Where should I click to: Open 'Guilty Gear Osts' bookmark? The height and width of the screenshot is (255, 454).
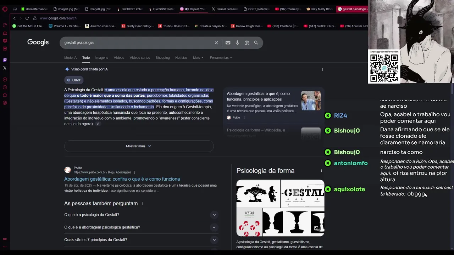tap(138, 26)
